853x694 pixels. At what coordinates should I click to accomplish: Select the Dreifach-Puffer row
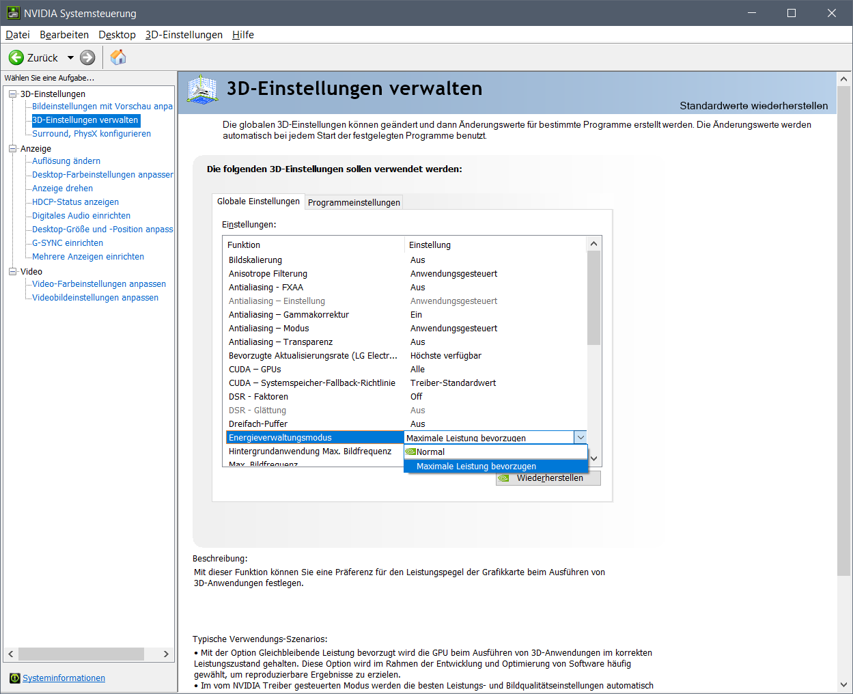point(406,424)
